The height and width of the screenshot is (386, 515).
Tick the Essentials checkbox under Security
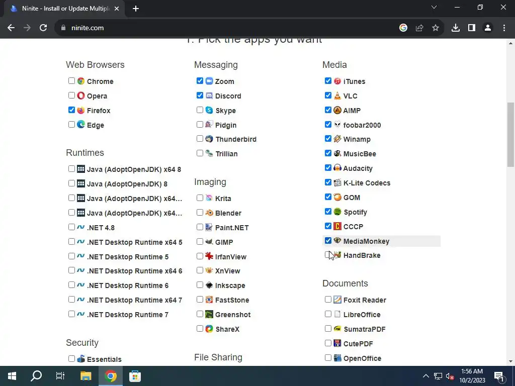pyautogui.click(x=71, y=359)
